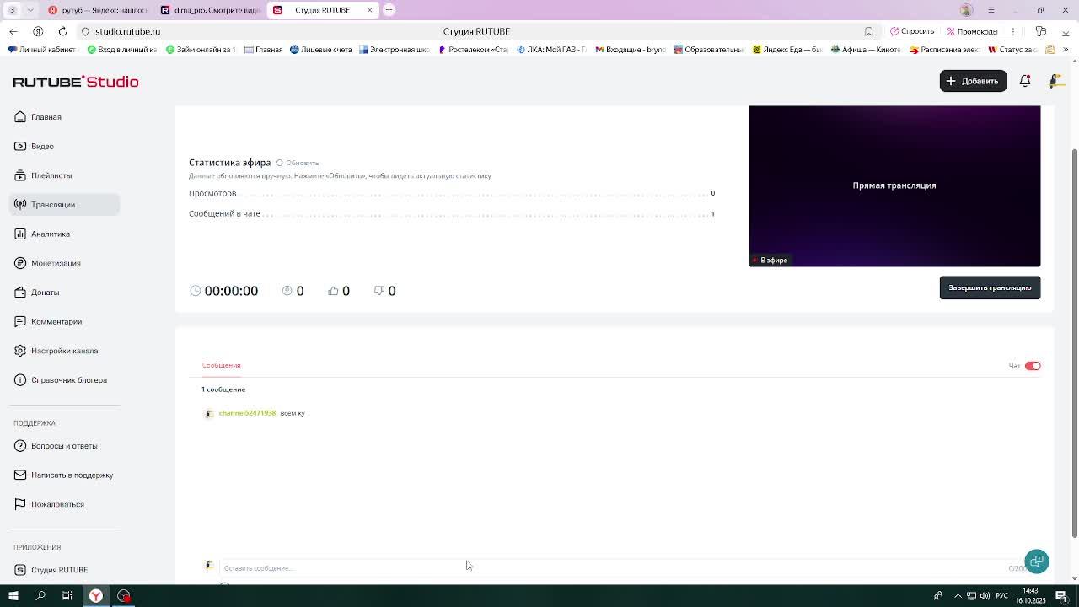
Task: Click the Комментарии sidebar link
Action: pyautogui.click(x=64, y=321)
